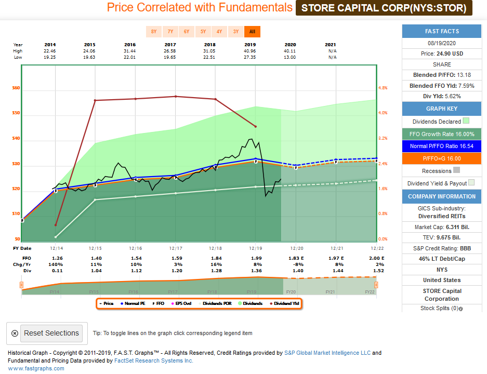Viewport: 487px width, 374px height.
Task: Click the 12/20 estimated FFO marker
Action: tap(296, 168)
